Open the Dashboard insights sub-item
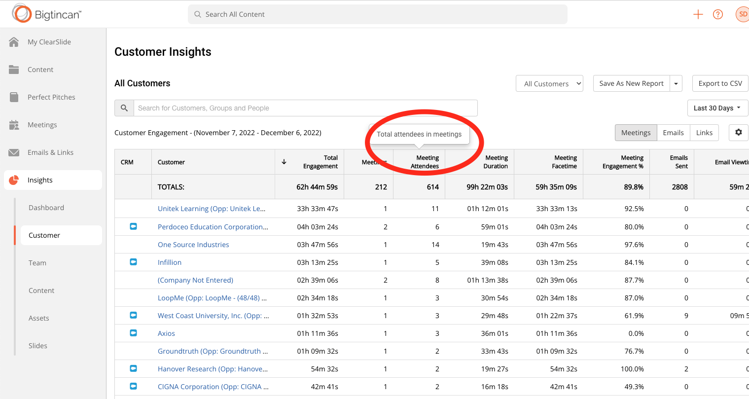This screenshot has height=399, width=749. coord(46,208)
